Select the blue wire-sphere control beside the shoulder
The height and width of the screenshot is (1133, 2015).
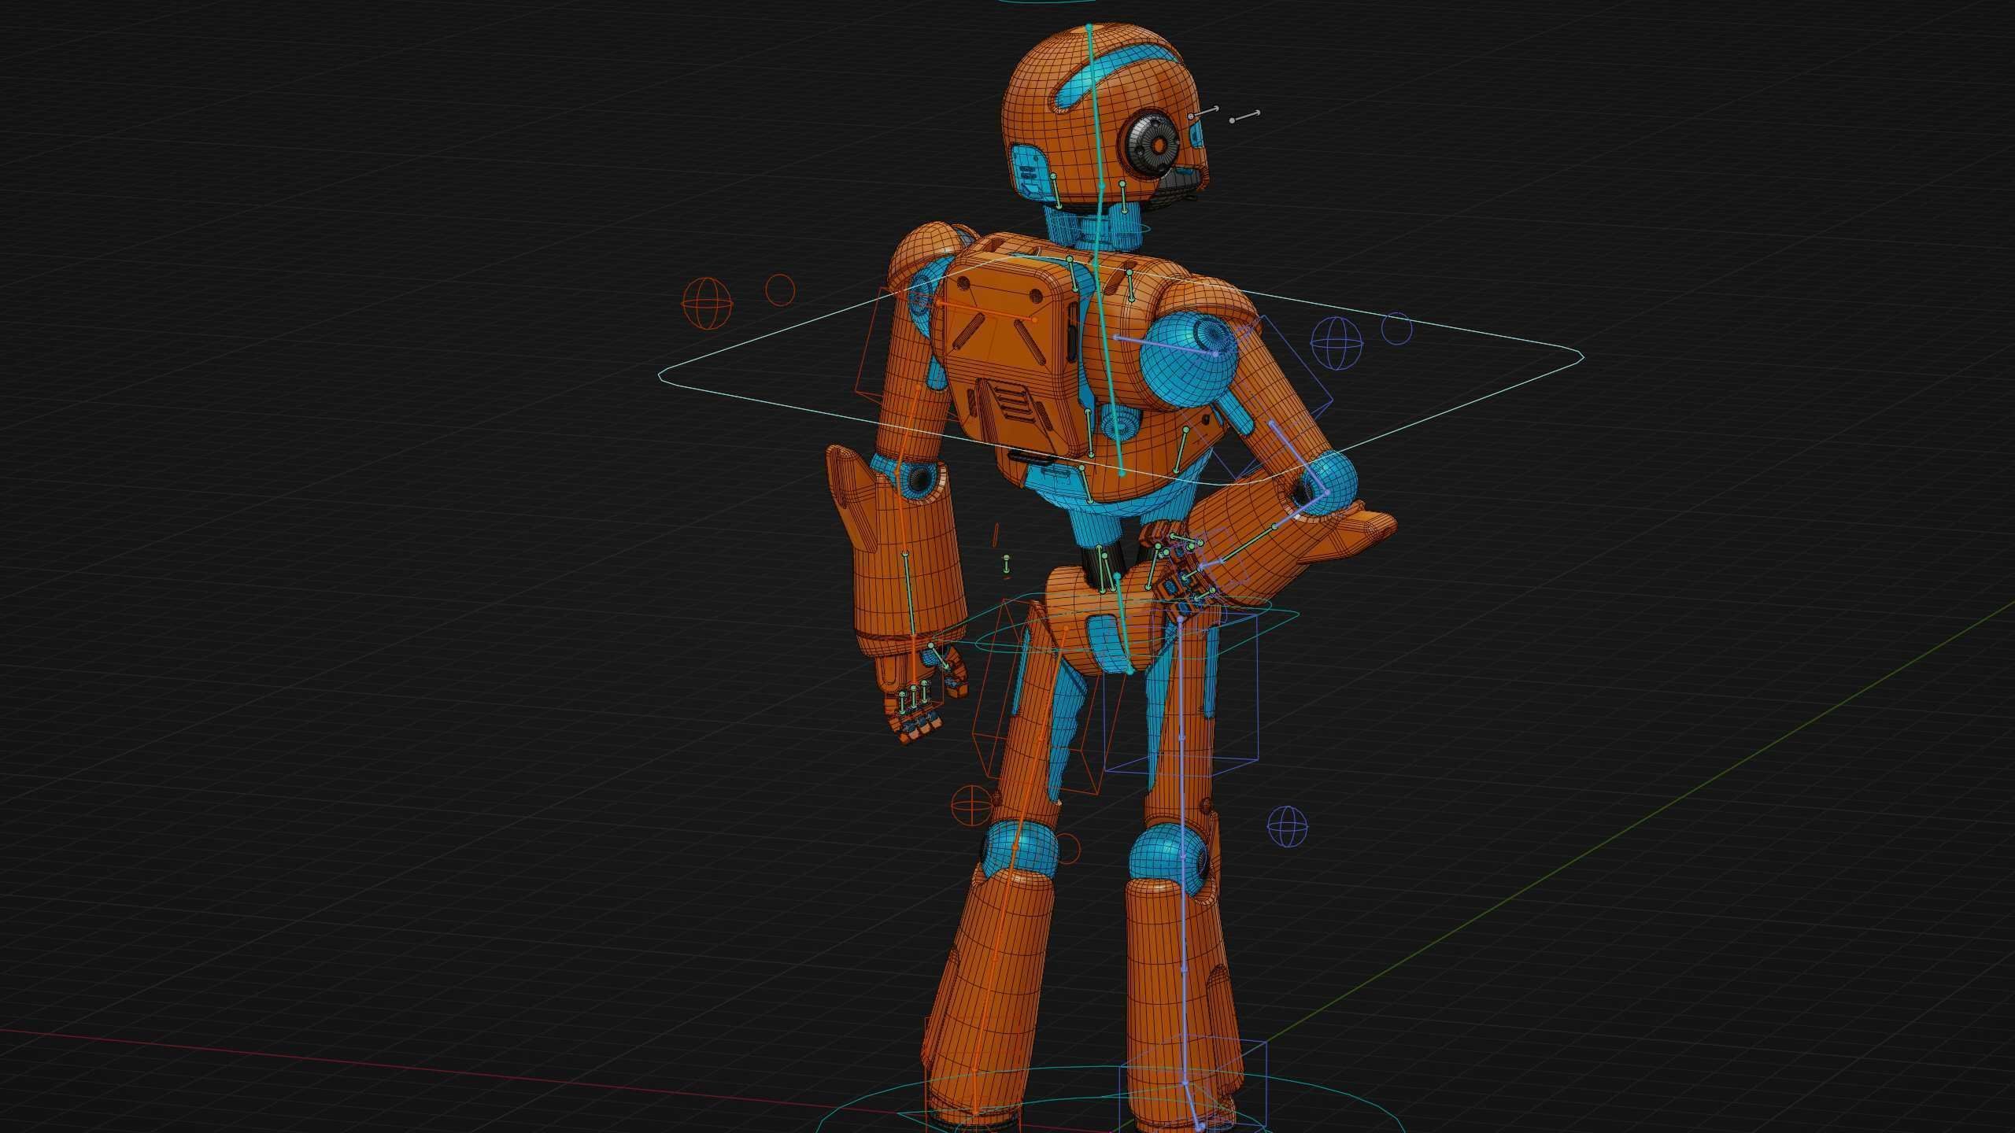click(x=1337, y=343)
